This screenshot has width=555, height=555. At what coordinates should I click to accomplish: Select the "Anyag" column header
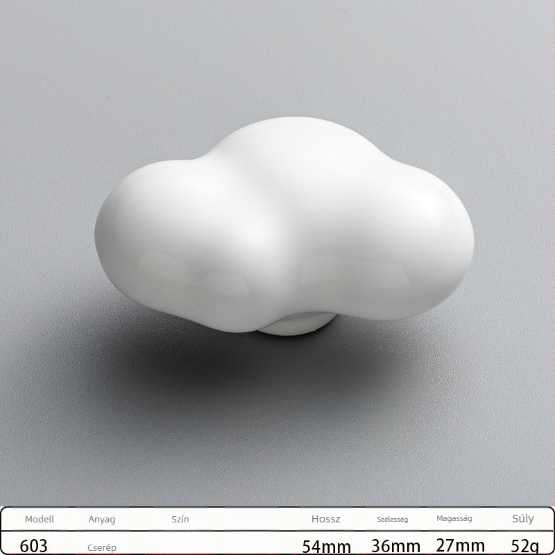101,519
